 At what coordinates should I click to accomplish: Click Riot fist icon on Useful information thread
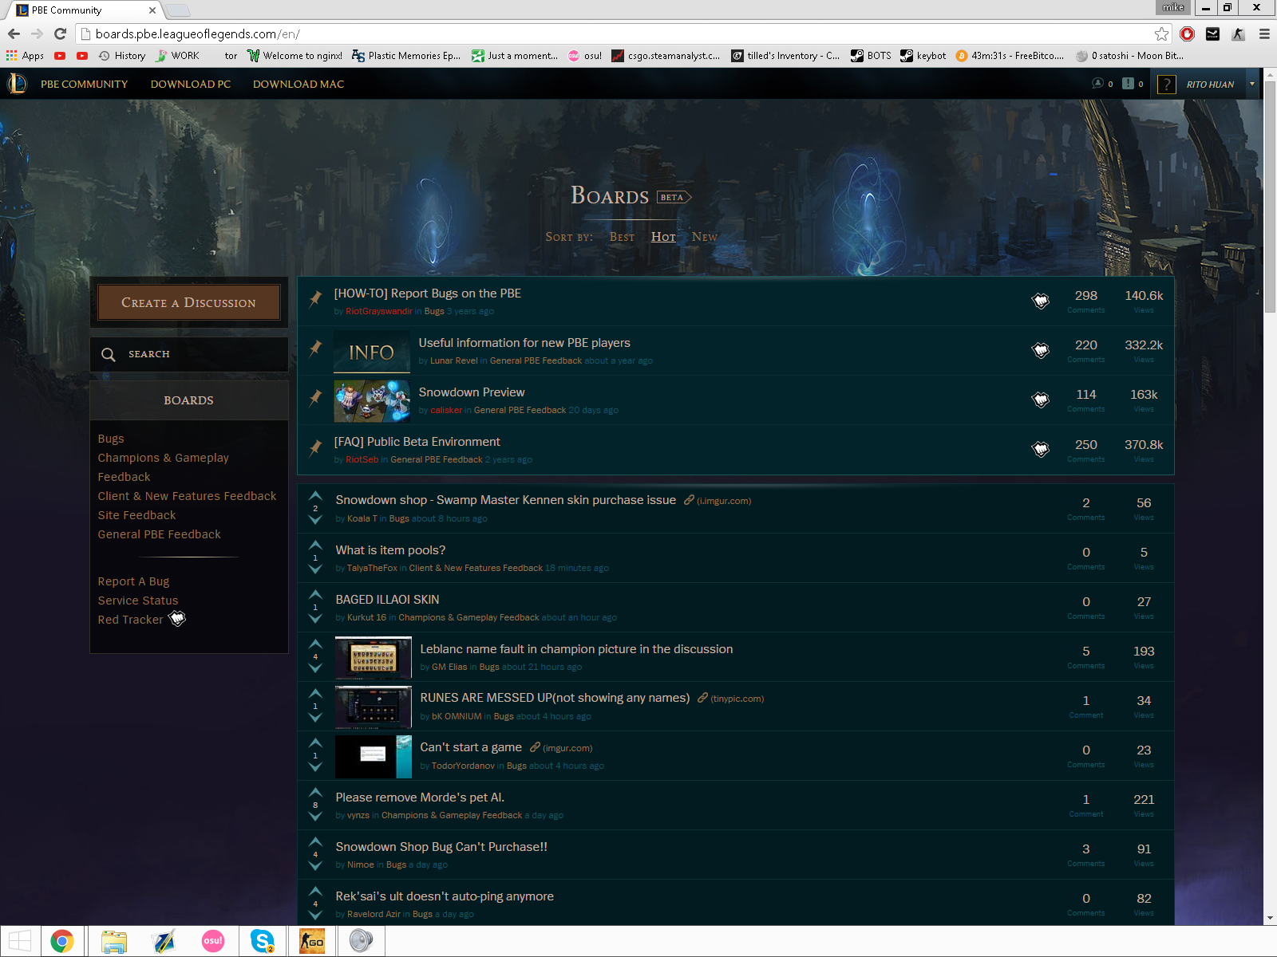point(1041,350)
